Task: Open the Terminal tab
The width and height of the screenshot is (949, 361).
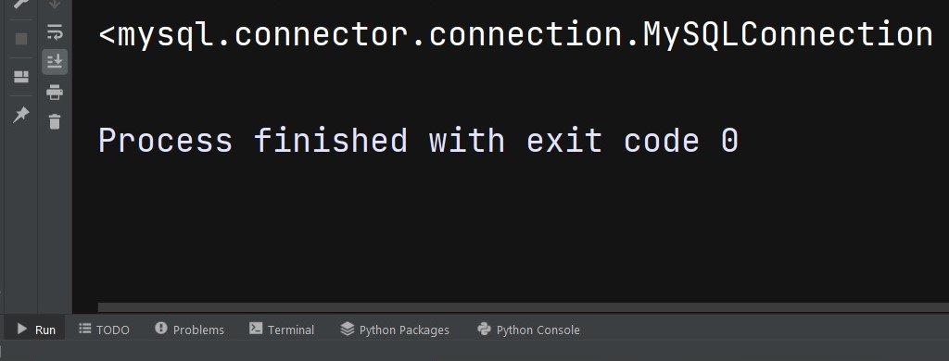Action: tap(282, 330)
